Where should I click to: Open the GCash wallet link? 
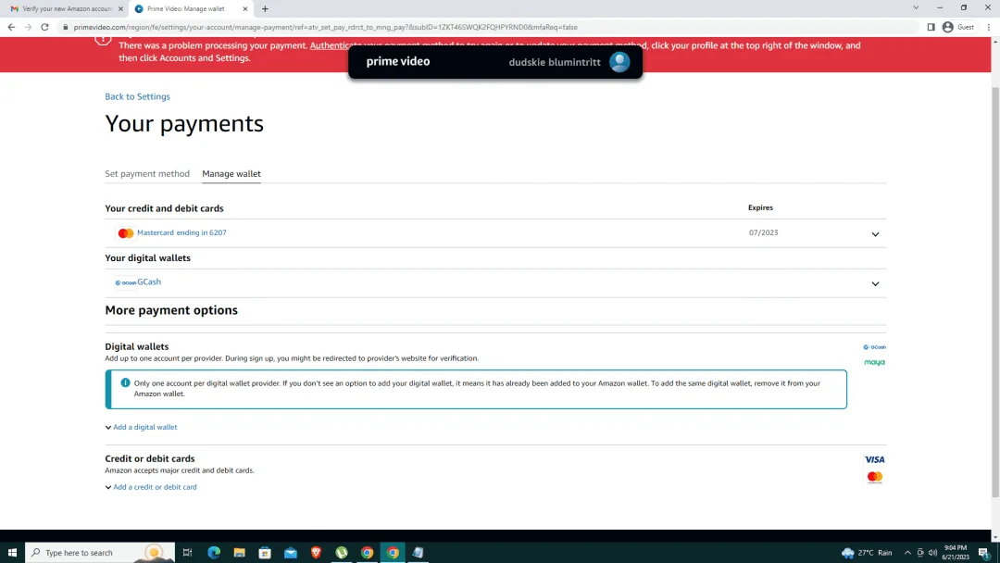[149, 281]
